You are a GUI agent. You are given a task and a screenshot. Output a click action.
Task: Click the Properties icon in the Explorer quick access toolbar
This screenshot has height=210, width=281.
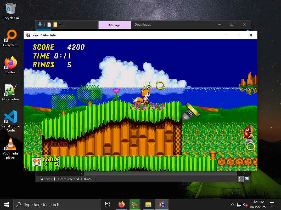pos(49,25)
